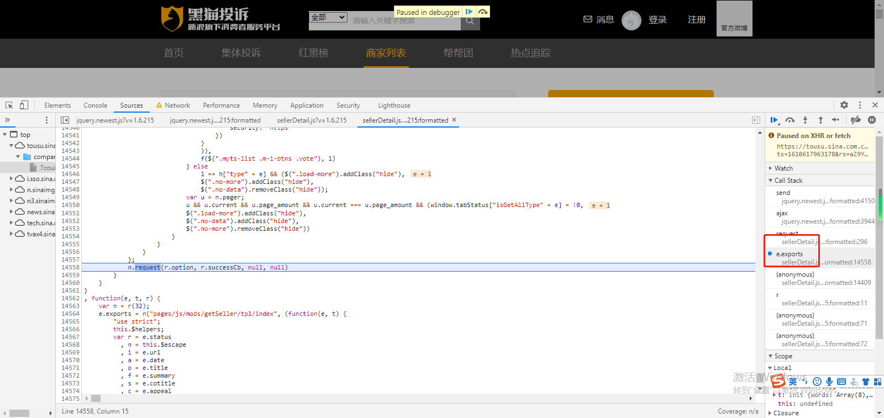The height and width of the screenshot is (418, 884).
Task: Click the search magnifier icon on page
Action: tap(470, 20)
